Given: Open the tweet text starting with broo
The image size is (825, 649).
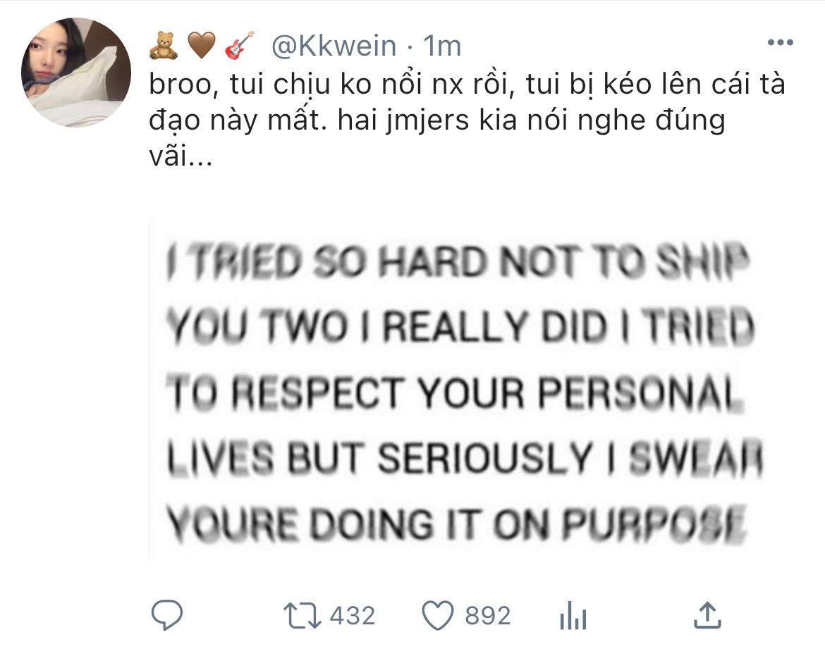Looking at the screenshot, I should pyautogui.click(x=467, y=120).
